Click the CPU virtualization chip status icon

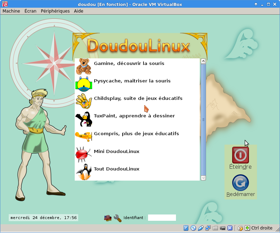(x=230, y=228)
